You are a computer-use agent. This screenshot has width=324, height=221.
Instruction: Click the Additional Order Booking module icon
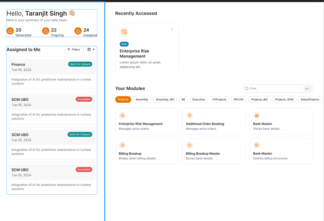point(190,115)
